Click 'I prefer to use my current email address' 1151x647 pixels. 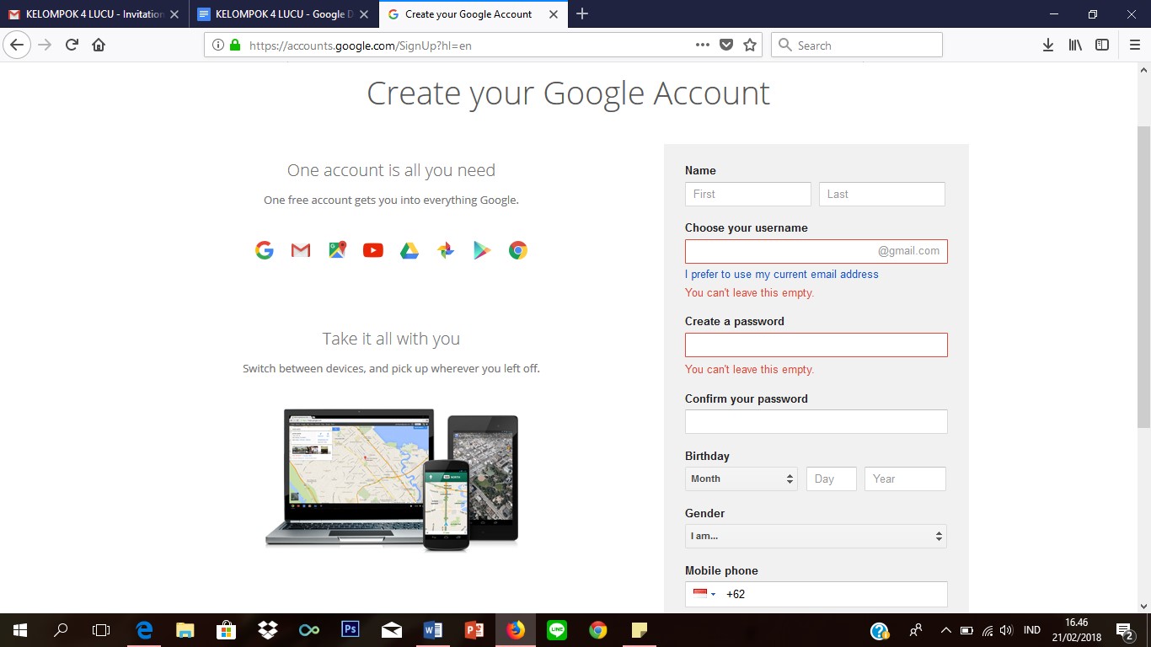[782, 274]
